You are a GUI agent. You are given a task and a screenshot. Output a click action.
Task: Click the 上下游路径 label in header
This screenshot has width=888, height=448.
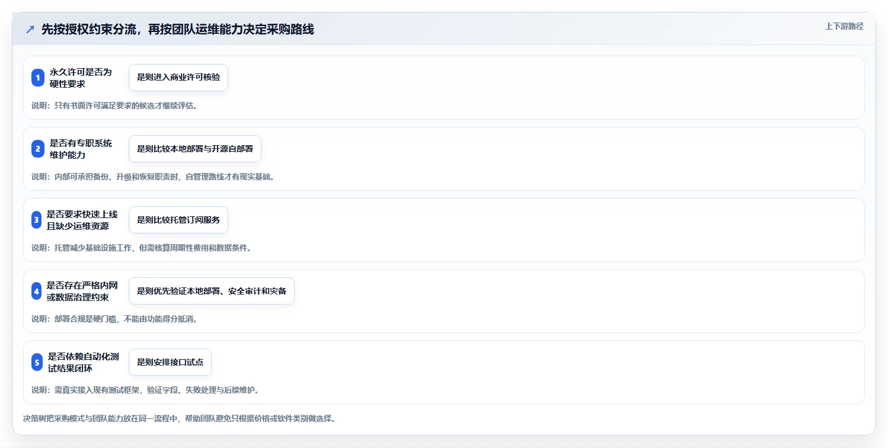(x=844, y=26)
